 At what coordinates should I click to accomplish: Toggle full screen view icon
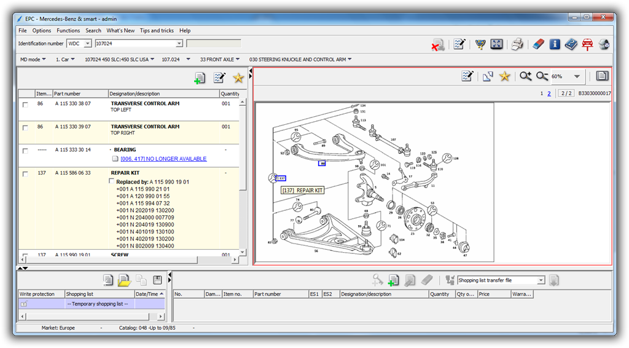496,44
